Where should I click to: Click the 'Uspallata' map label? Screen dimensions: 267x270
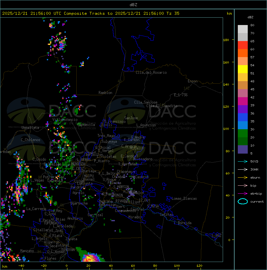[30, 128]
